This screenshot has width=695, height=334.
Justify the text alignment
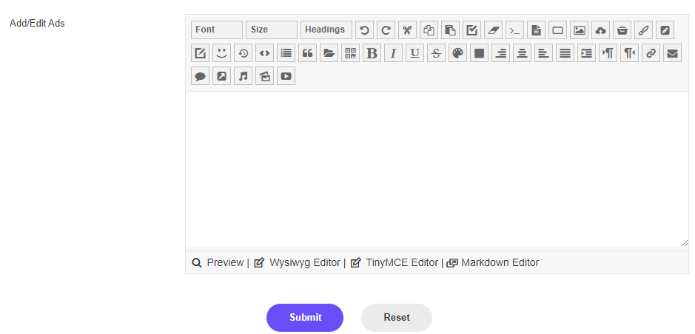565,53
